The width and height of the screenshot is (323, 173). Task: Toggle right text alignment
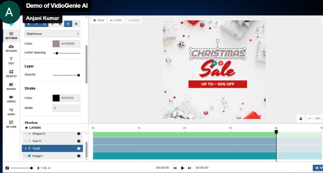click(76, 24)
